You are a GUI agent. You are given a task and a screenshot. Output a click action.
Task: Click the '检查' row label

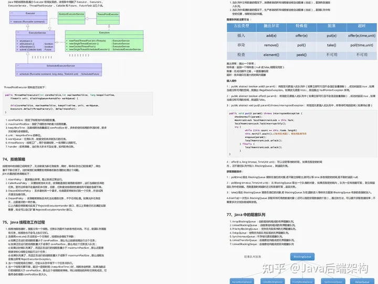pyautogui.click(x=241, y=55)
